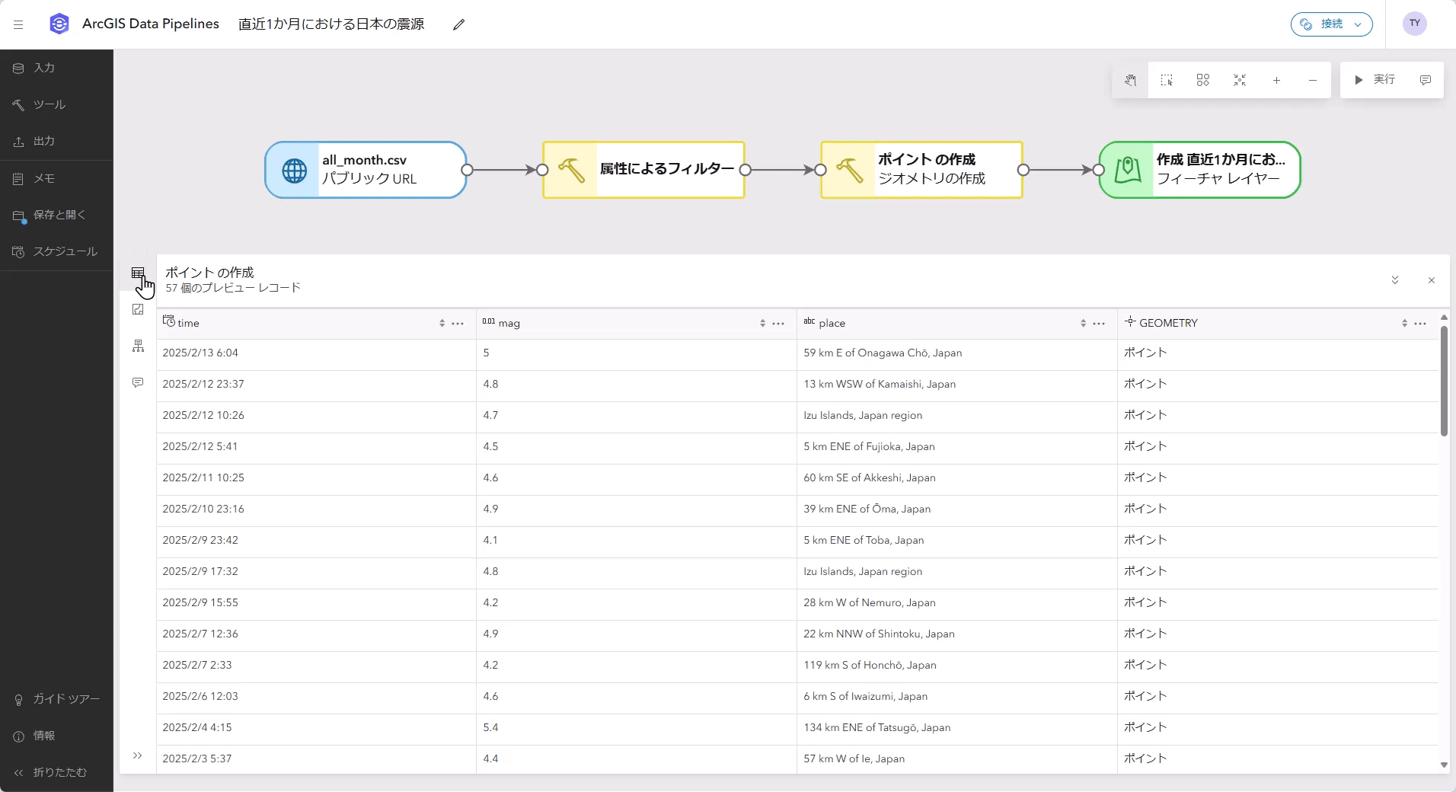Open the comment panel next to 実行
Viewport: 1456px width, 792px height.
(1425, 80)
